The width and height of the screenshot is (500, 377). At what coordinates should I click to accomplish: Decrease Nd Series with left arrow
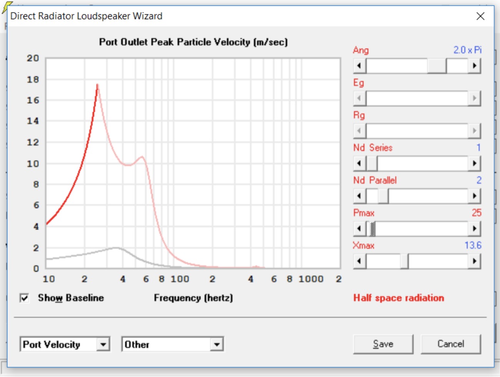click(x=359, y=163)
